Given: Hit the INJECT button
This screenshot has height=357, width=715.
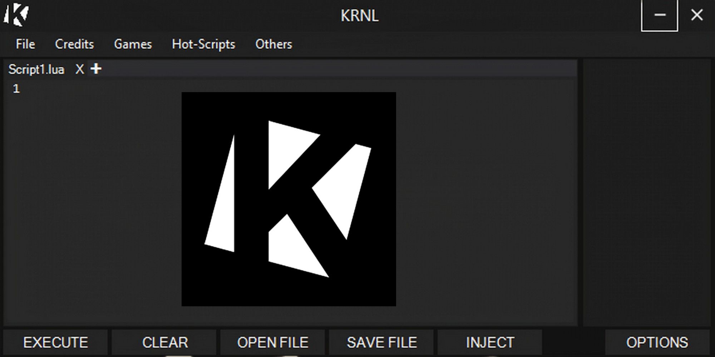Looking at the screenshot, I should 490,342.
